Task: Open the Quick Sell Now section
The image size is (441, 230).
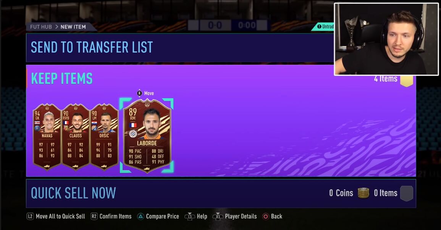Action: [x=221, y=193]
